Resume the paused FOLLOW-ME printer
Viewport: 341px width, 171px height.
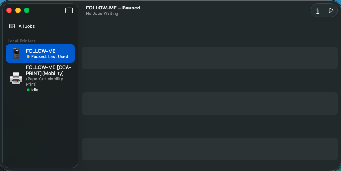pyautogui.click(x=331, y=11)
